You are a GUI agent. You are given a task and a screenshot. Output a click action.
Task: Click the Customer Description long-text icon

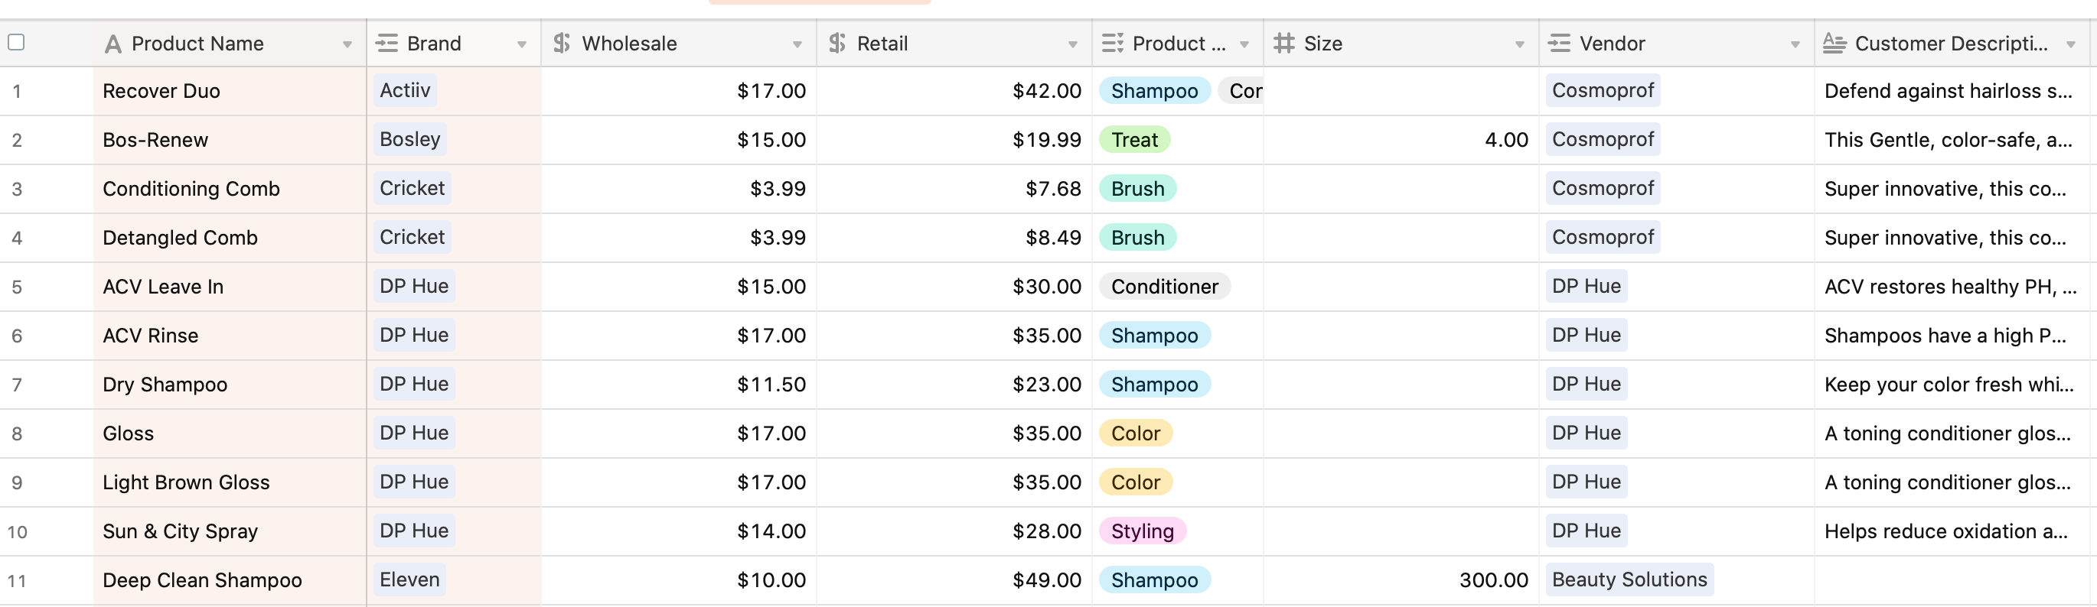point(1834,43)
